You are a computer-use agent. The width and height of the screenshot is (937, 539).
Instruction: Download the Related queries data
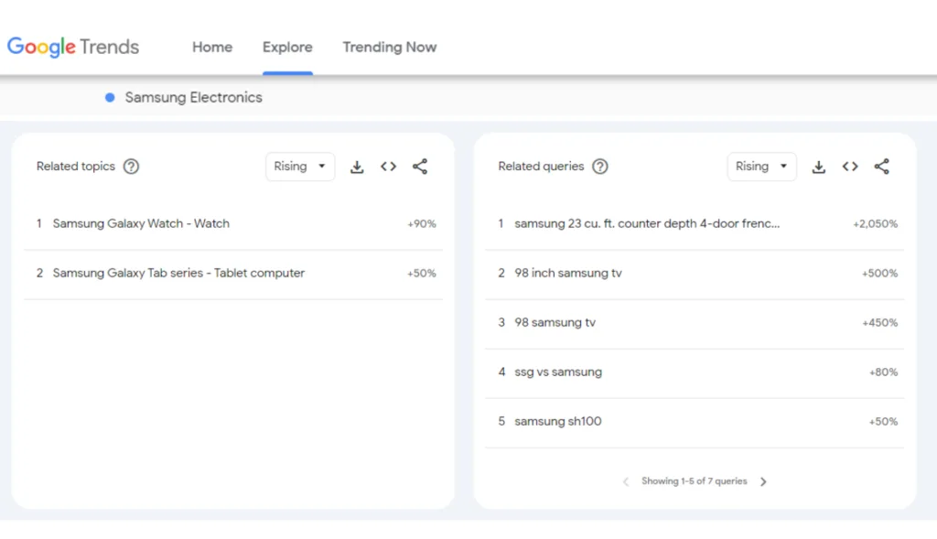pos(819,167)
